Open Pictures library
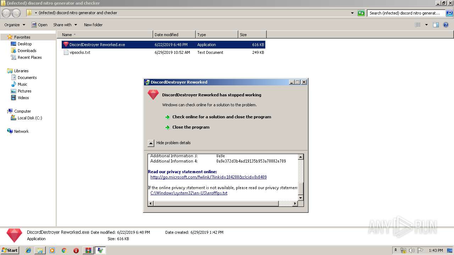The height and width of the screenshot is (255, 454). (x=24, y=91)
